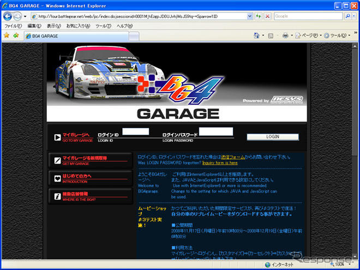Click the vertical scrollbar up arrow
Image resolution: width=360 pixels, height=270 pixels.
pos(355,46)
